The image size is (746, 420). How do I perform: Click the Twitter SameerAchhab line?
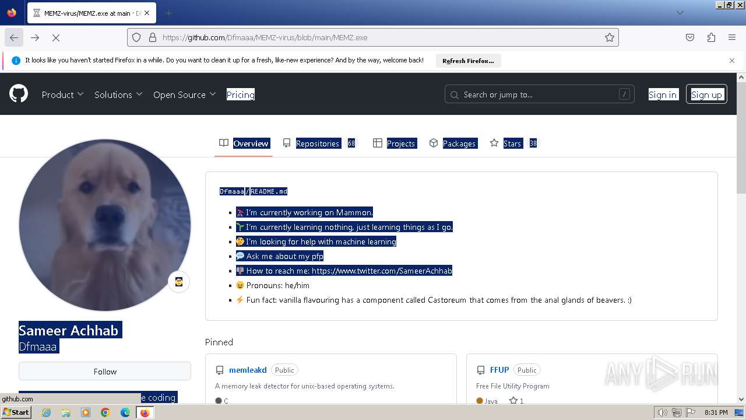click(344, 271)
